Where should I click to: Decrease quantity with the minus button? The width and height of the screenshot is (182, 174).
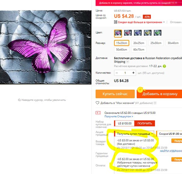pyautogui.click(x=117, y=73)
